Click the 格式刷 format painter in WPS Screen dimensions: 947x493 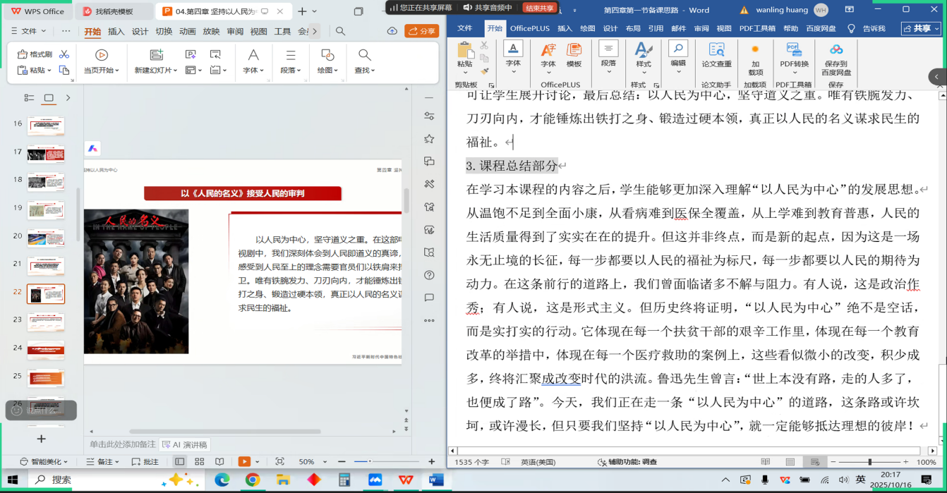[35, 54]
